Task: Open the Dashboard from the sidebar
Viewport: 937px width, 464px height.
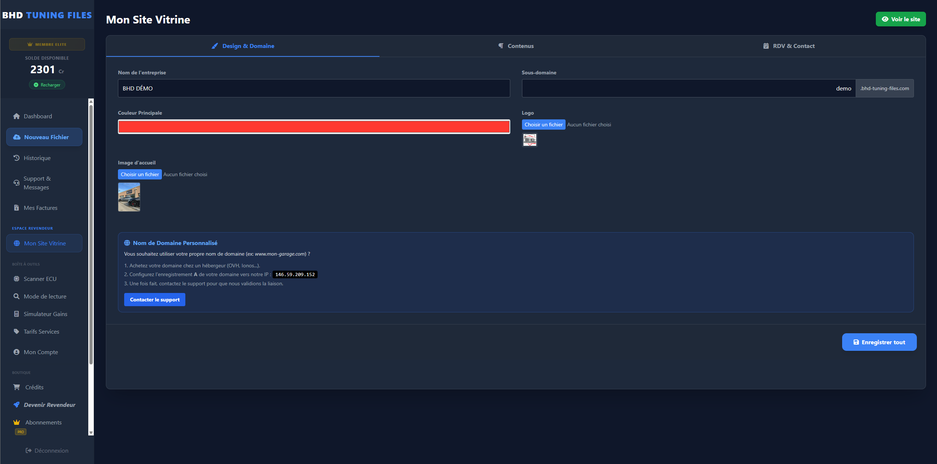Action: [38, 116]
